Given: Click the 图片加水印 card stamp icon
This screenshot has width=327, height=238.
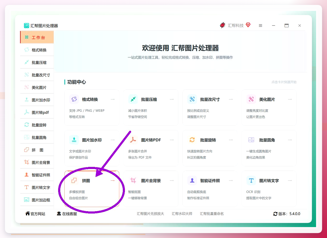Looking at the screenshot, I should click(74, 140).
